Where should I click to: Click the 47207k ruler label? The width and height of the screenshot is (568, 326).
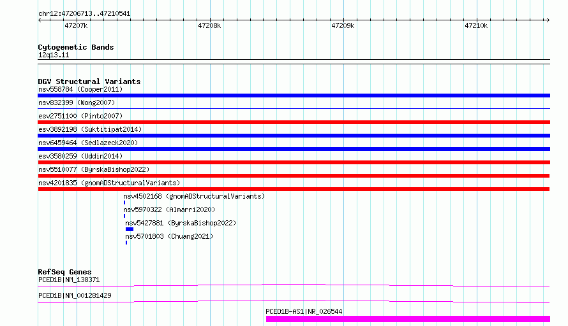pyautogui.click(x=76, y=25)
